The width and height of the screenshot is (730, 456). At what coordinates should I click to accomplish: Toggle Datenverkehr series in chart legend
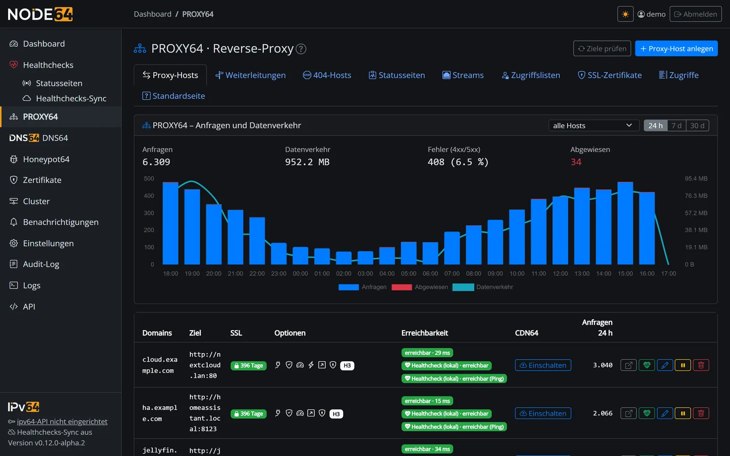click(483, 287)
